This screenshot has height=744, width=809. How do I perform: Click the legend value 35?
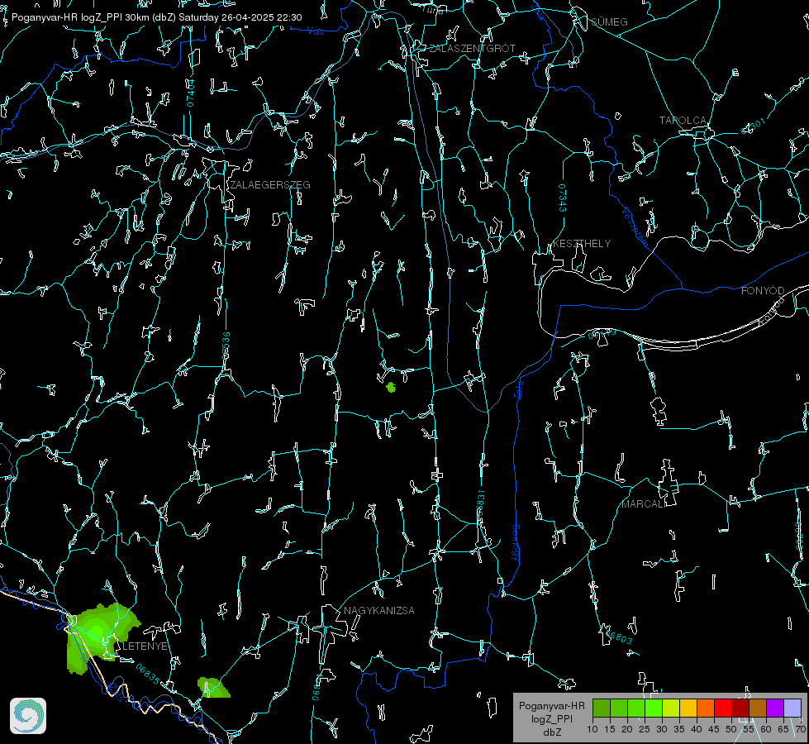(x=679, y=729)
